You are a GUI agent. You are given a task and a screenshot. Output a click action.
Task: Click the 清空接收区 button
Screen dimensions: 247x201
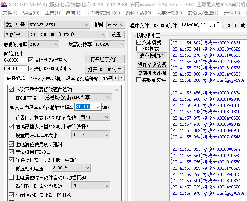pos(152,56)
